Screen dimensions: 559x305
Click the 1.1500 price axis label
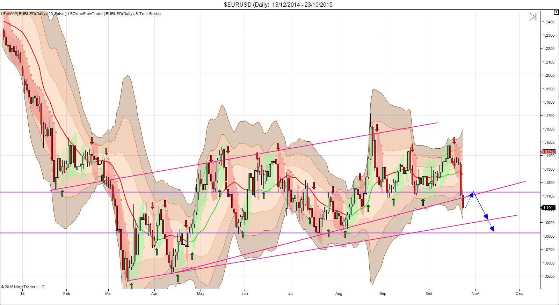[550, 142]
